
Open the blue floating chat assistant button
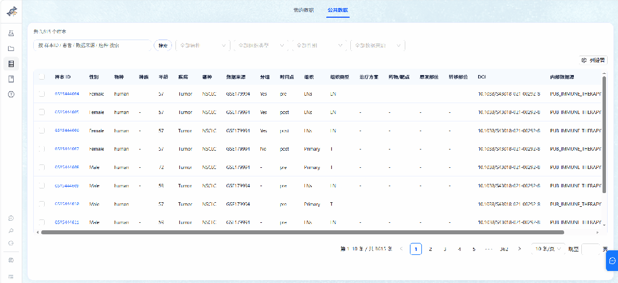pos(612,261)
